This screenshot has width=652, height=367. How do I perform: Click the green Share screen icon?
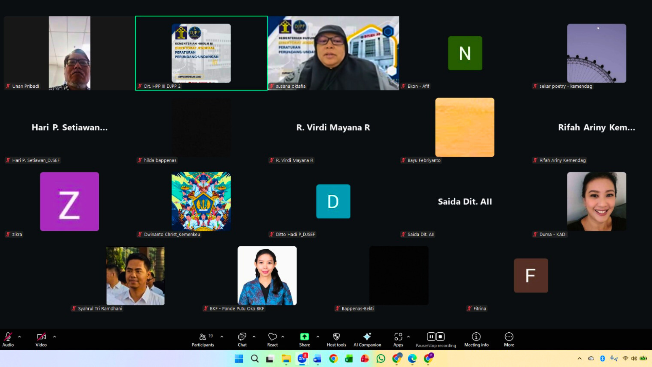click(304, 336)
